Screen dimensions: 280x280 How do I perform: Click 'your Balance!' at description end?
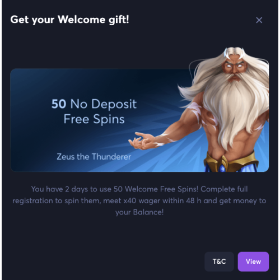click(139, 212)
